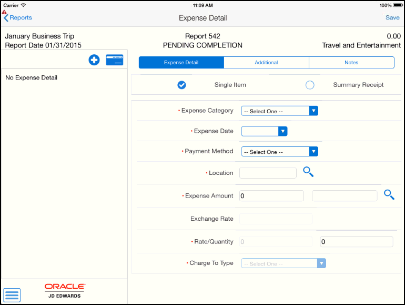Switch to the Additional tab
The height and width of the screenshot is (305, 405).
coord(266,62)
